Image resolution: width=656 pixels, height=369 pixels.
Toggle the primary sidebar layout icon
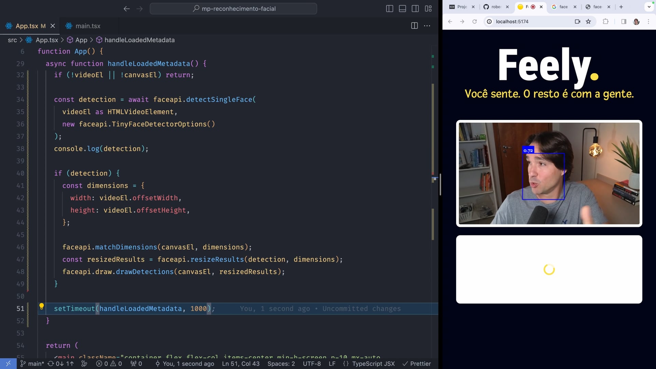389,9
